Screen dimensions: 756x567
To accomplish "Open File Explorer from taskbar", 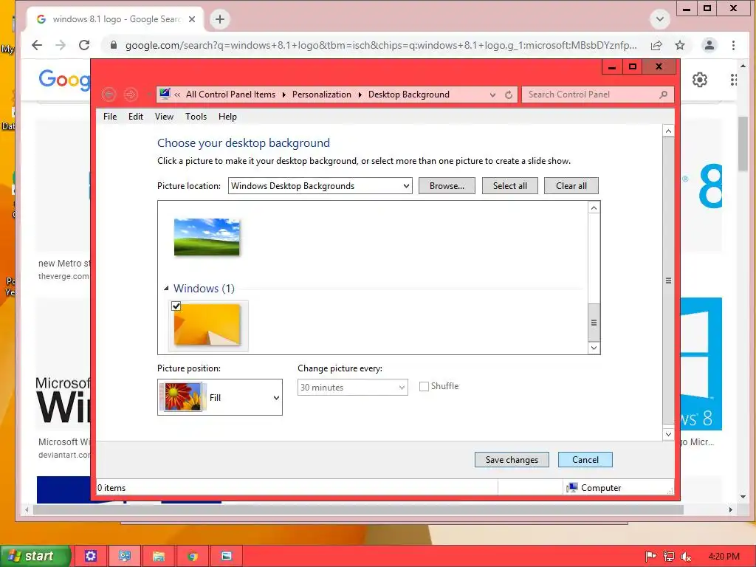I will tap(159, 556).
